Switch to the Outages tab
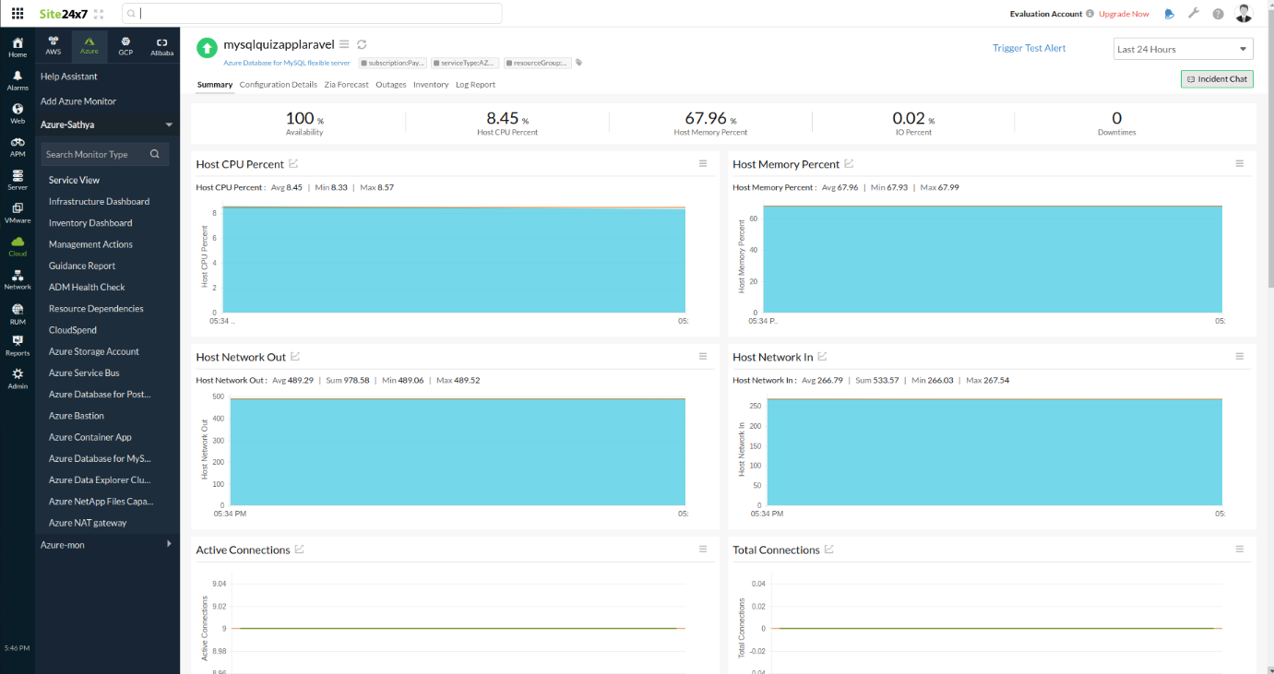The width and height of the screenshot is (1274, 674). pyautogui.click(x=391, y=85)
